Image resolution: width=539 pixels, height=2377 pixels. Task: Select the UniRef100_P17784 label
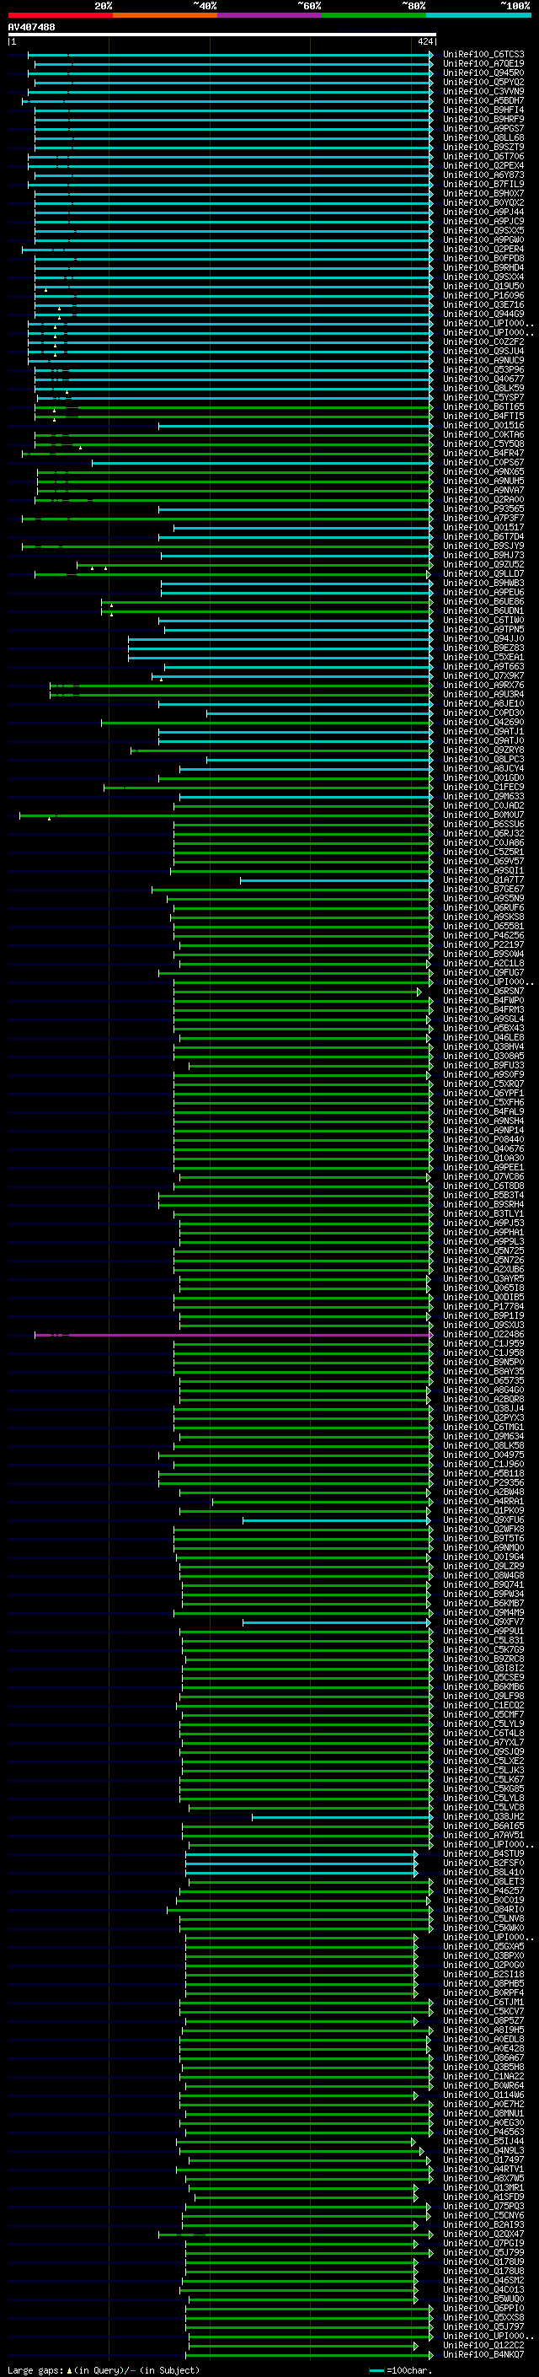(483, 1307)
